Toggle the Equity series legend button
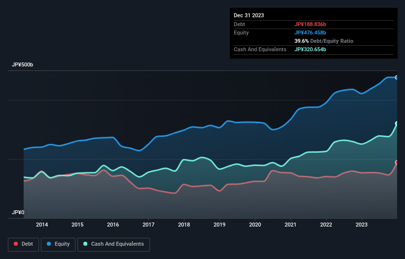Viewport: 405px width, 259px height. click(x=58, y=244)
